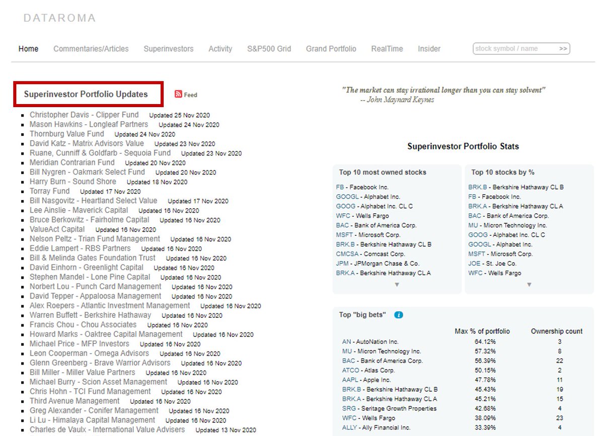Open Bill Nasgovitz - Heartland Select Value

click(x=94, y=201)
